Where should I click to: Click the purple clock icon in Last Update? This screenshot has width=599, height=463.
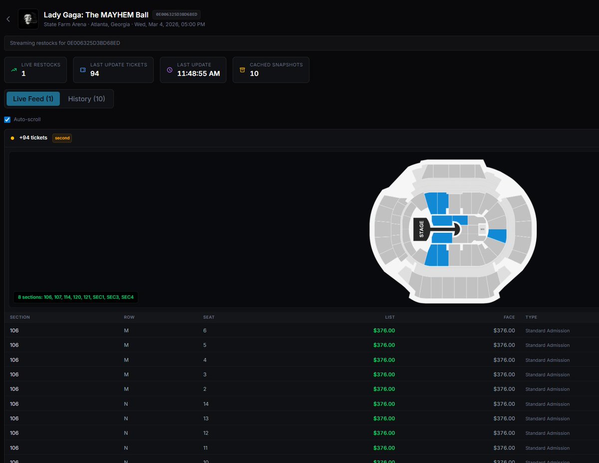tap(169, 70)
